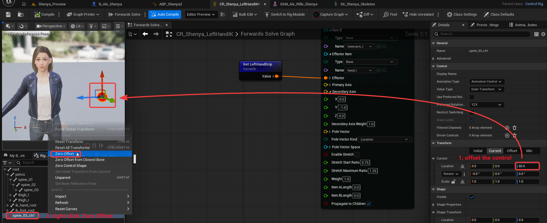Toggle Propagate to Children checkbox
This screenshot has width=547, height=223.
(x=369, y=204)
